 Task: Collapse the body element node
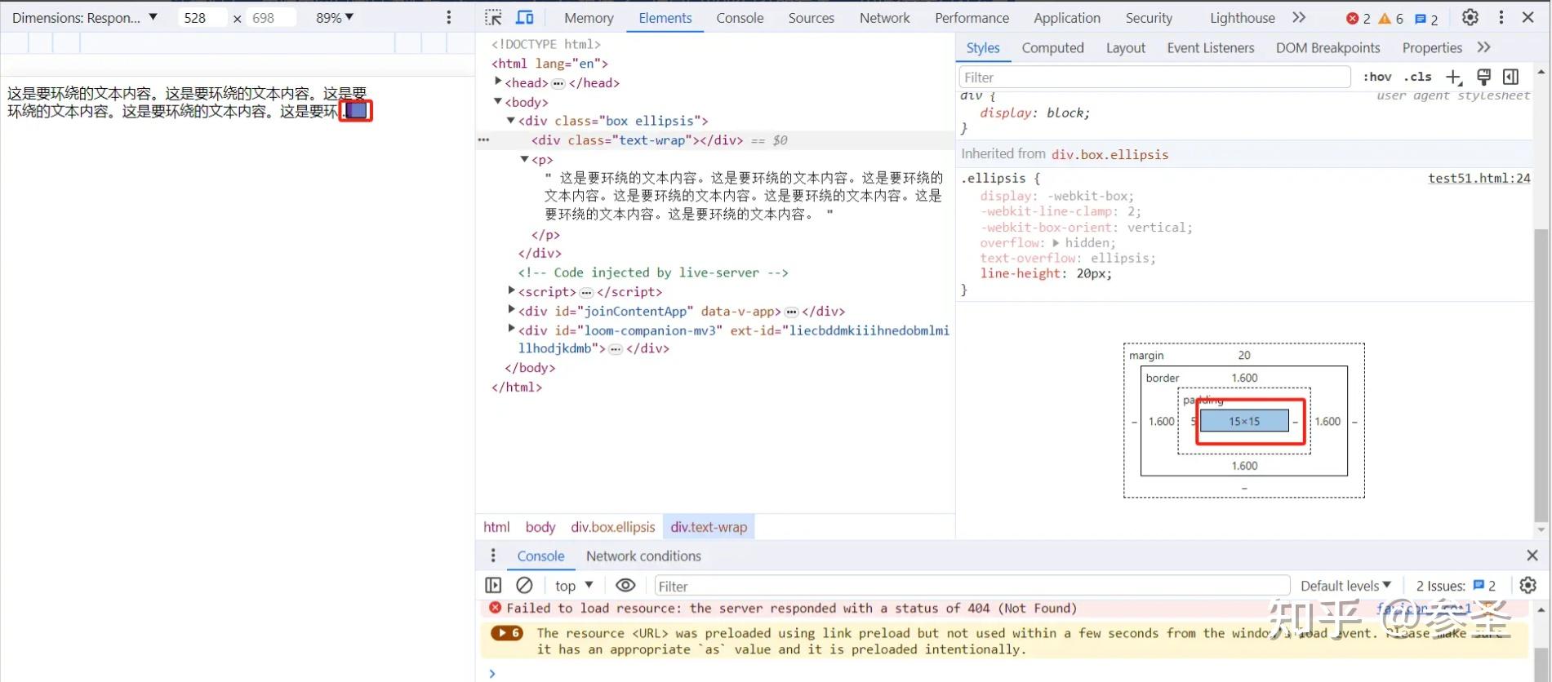point(498,101)
